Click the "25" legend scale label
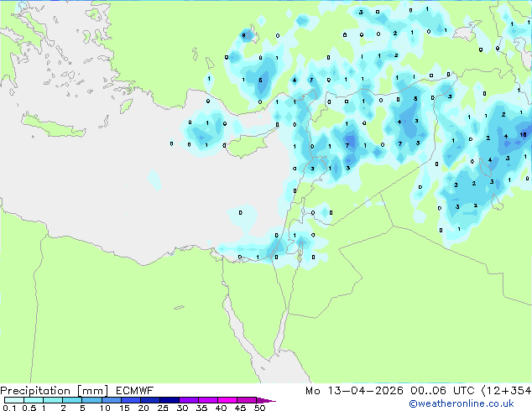532x411 pixels. [163, 408]
